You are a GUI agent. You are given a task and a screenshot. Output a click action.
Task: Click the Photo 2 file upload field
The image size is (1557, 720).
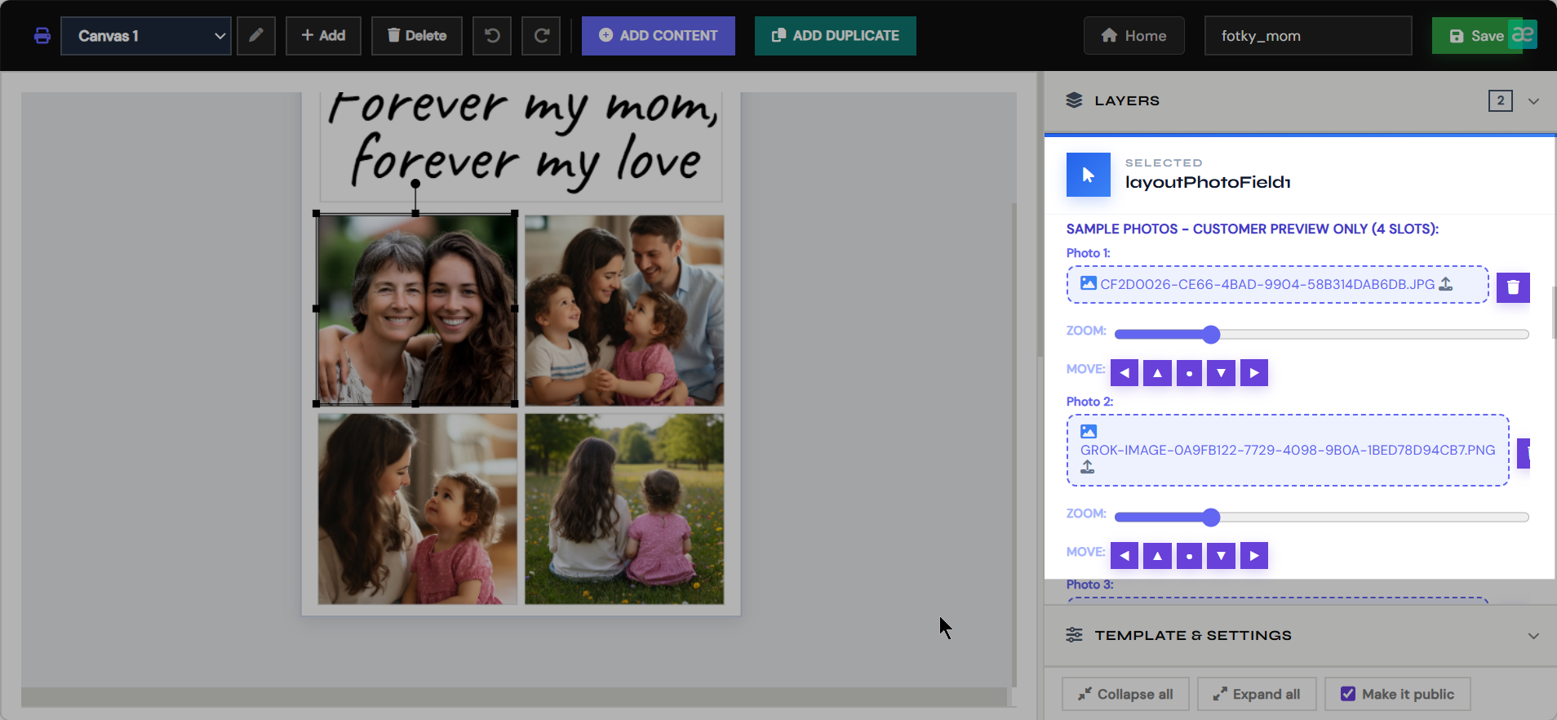pyautogui.click(x=1288, y=450)
